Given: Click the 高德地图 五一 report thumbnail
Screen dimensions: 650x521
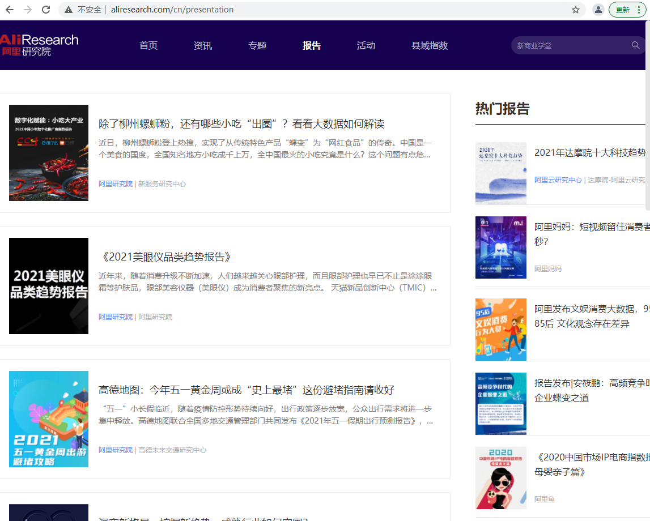Looking at the screenshot, I should tap(49, 419).
